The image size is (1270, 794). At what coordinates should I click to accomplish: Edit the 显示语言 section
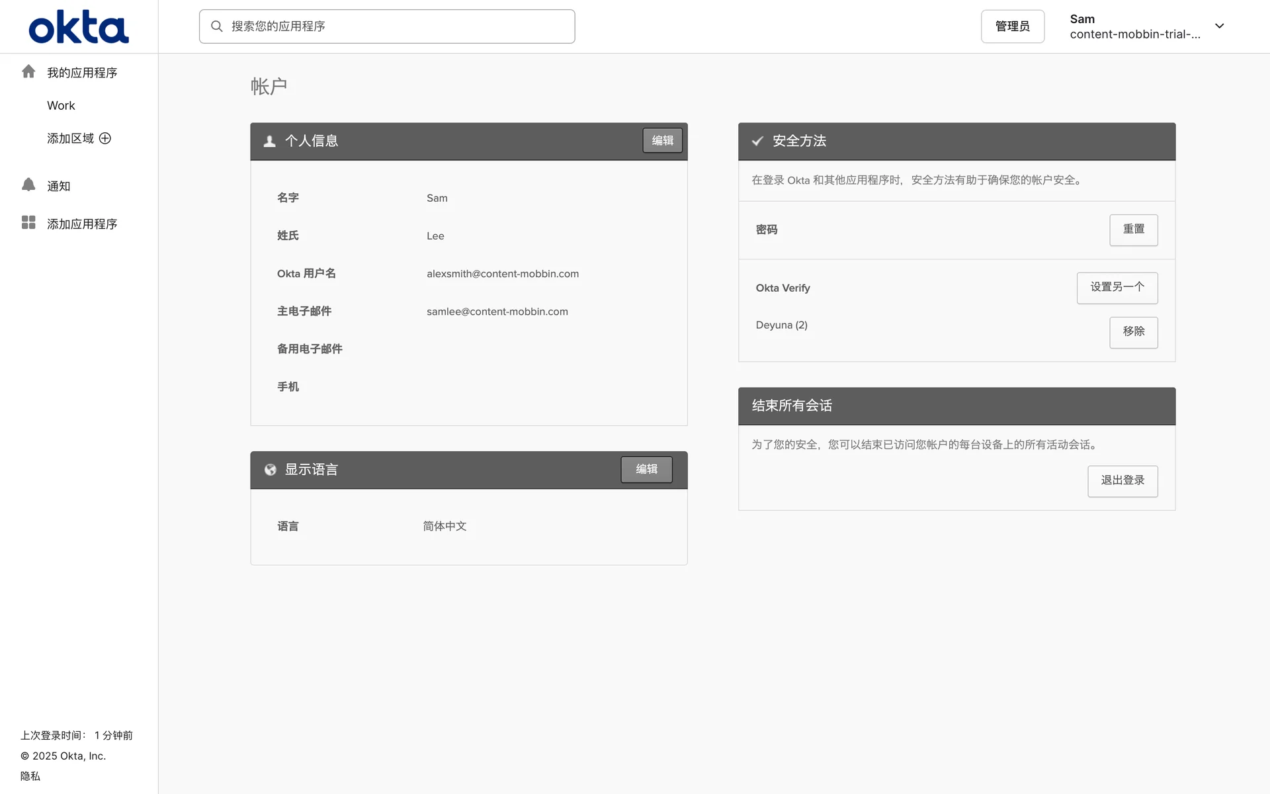[646, 469]
